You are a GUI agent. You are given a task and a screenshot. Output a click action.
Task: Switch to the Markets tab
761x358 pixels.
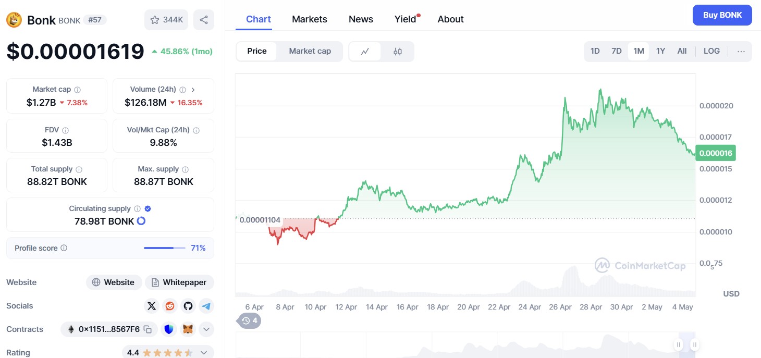pos(310,19)
